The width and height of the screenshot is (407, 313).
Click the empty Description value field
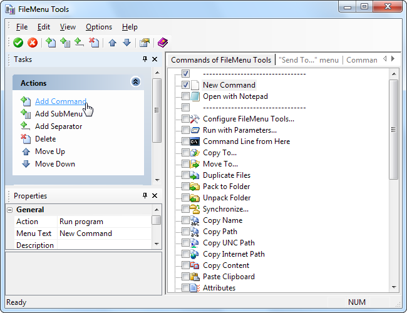pyautogui.click(x=105, y=245)
